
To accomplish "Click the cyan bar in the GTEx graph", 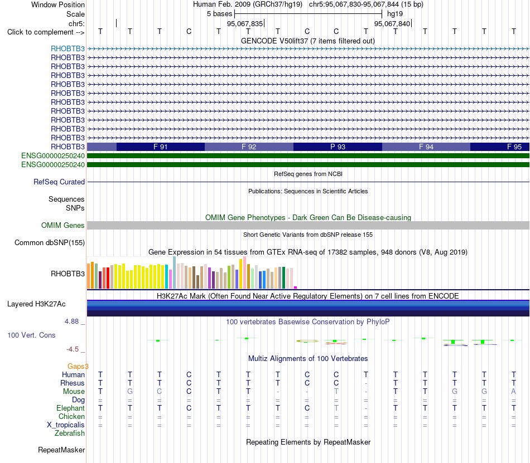I will click(x=167, y=277).
